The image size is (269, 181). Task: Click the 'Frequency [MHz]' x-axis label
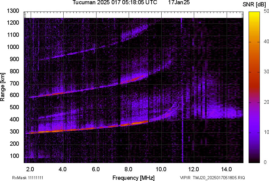(x=133, y=178)
